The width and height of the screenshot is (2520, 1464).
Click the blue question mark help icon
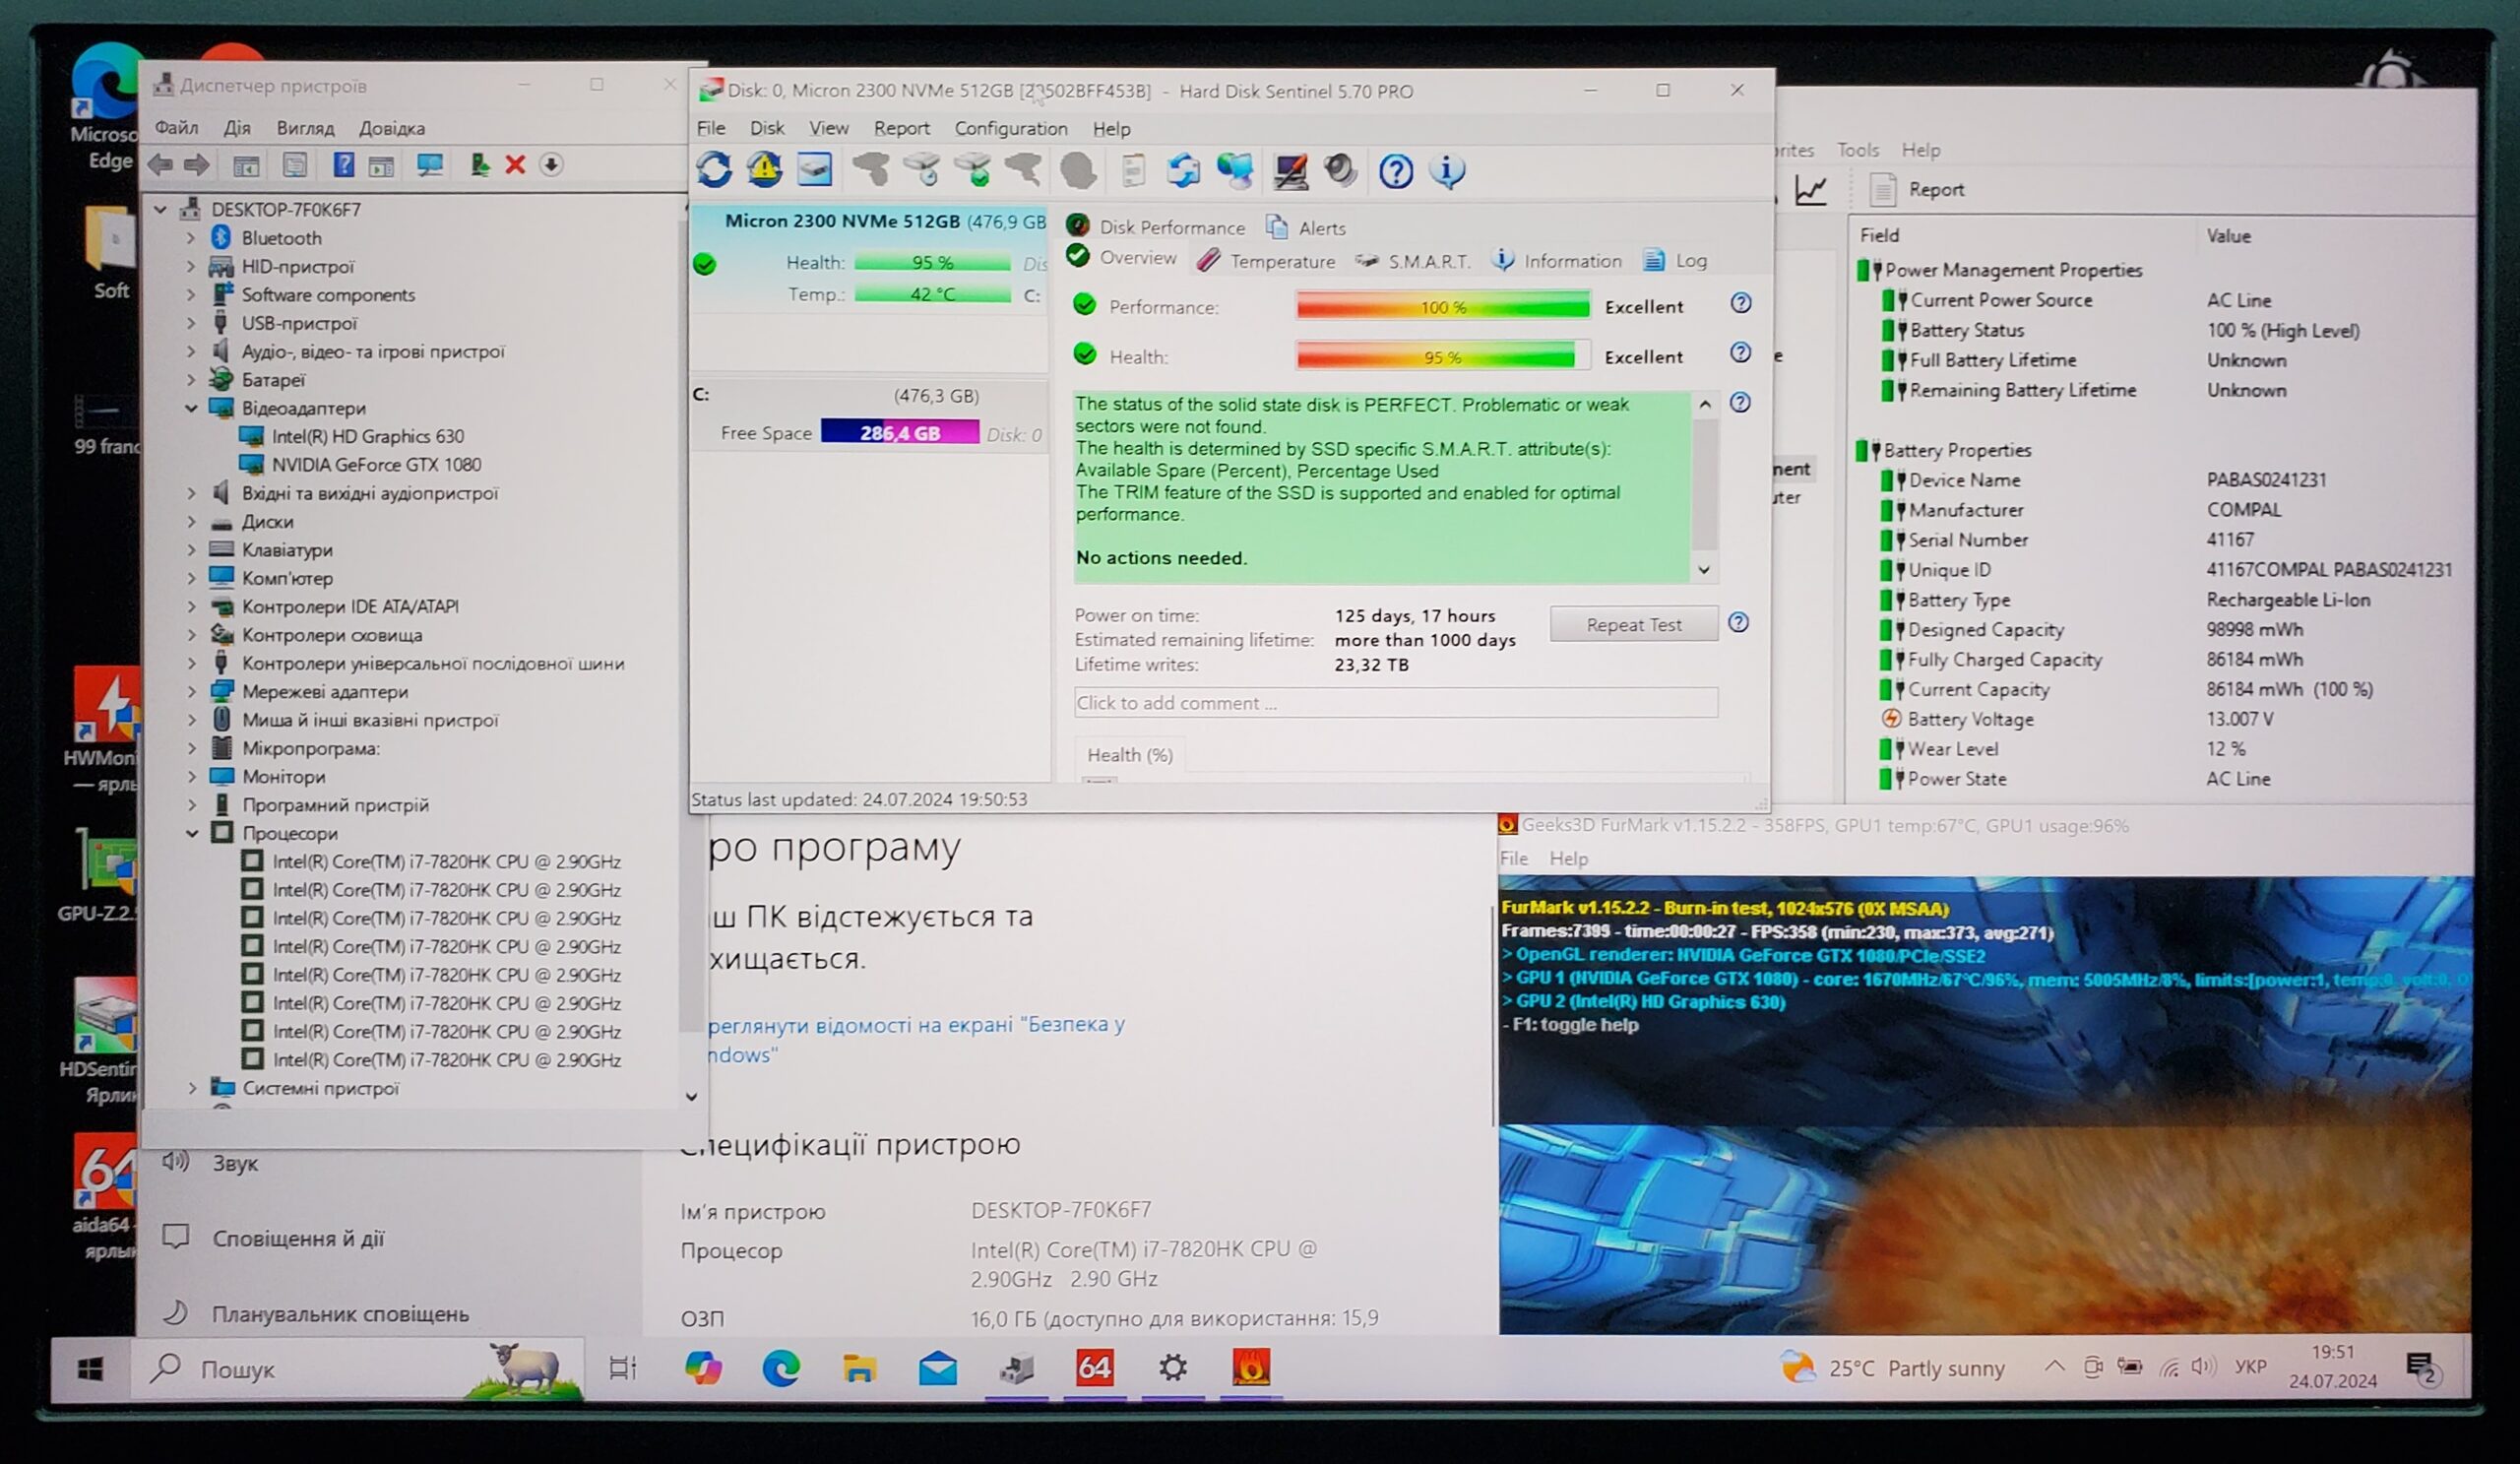coord(1396,172)
